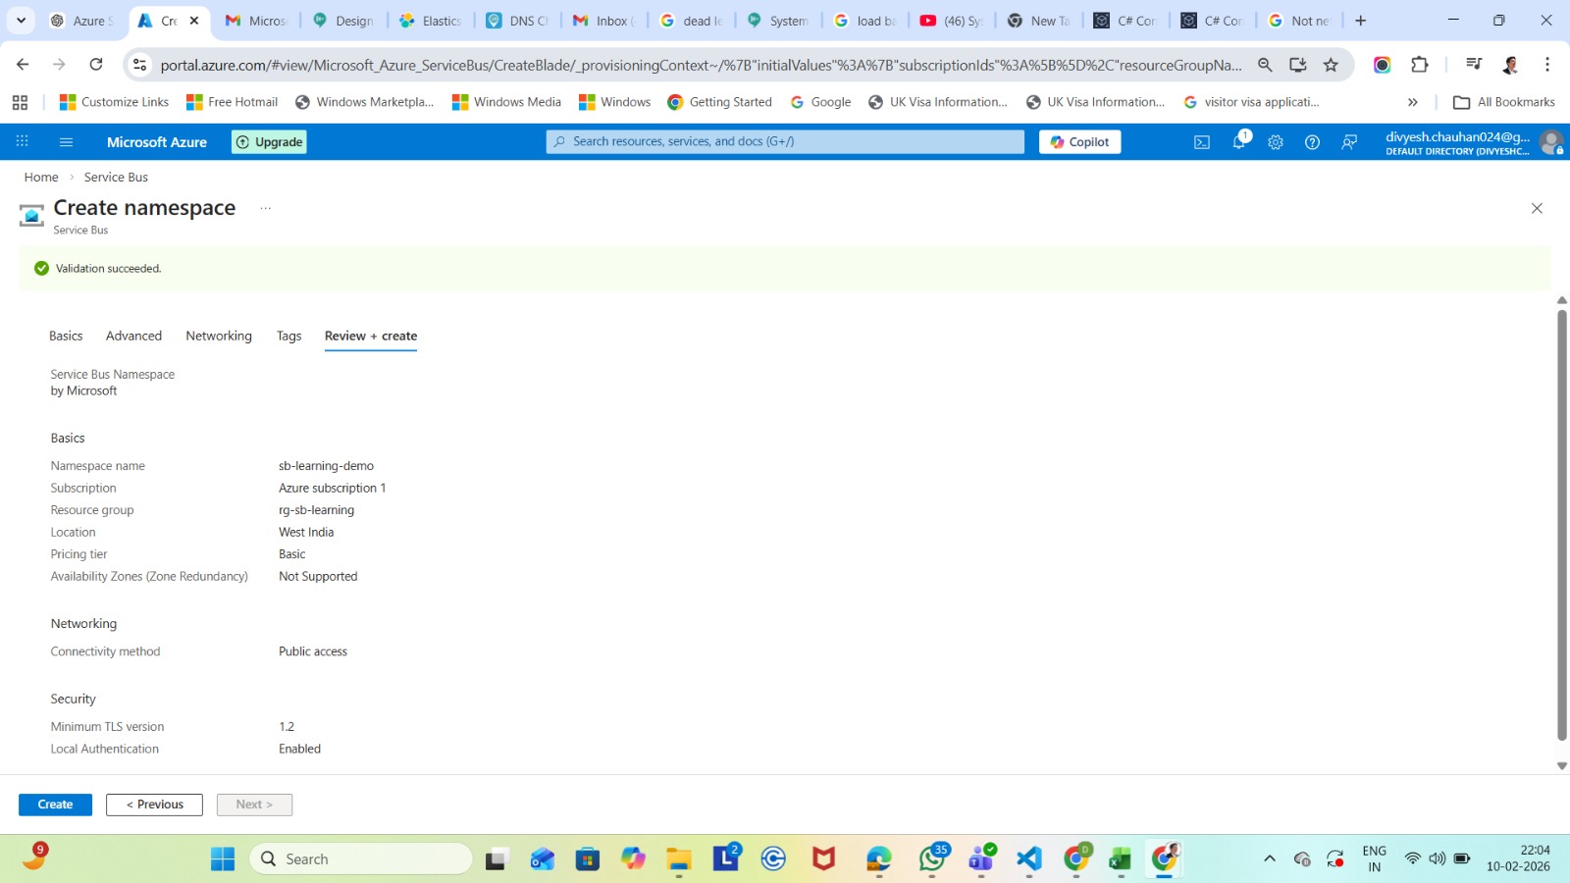Click the namespace name sb-learning-demo value
1570x883 pixels.
(326, 466)
